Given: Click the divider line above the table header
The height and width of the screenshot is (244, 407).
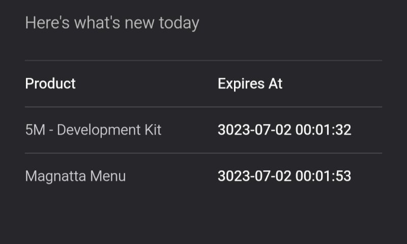Looking at the screenshot, I should (203, 60).
